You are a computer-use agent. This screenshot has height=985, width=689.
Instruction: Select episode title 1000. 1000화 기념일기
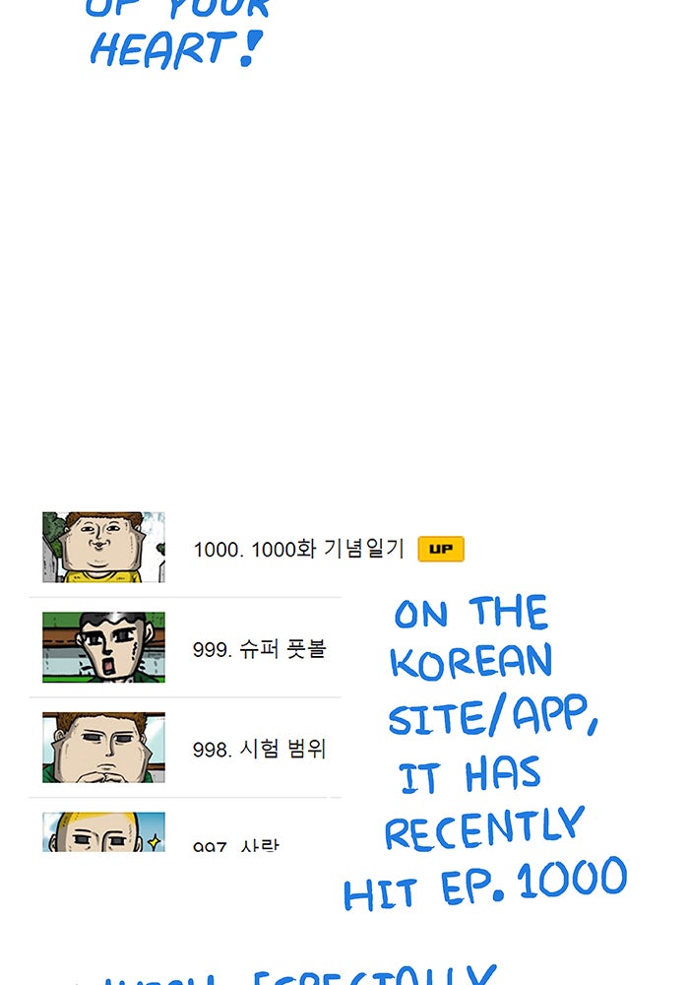click(298, 549)
